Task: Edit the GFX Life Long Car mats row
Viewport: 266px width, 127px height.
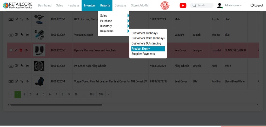Action: (16, 19)
